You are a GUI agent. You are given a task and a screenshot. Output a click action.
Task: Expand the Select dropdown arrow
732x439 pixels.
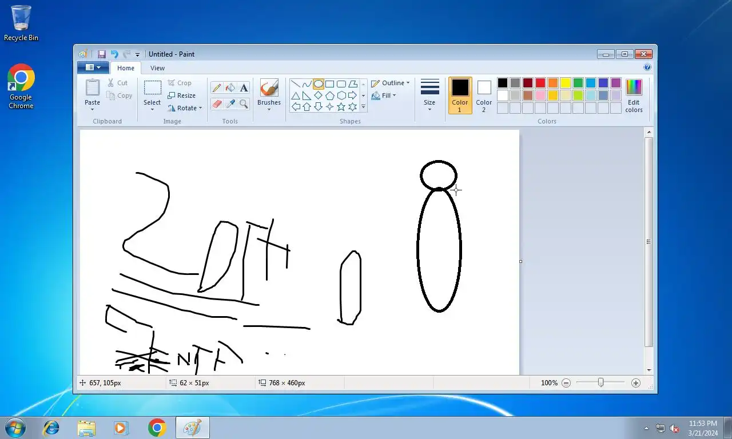click(152, 109)
